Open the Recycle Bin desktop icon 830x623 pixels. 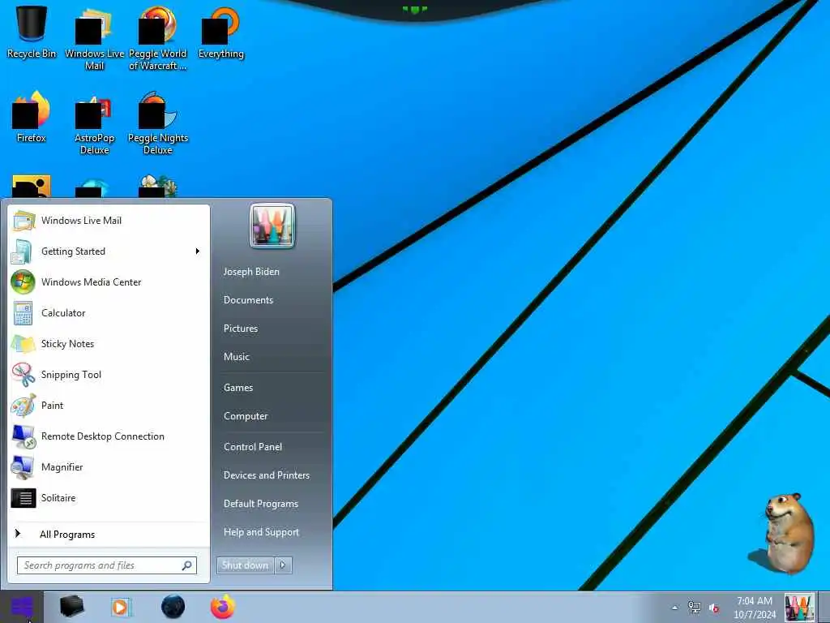(32, 32)
